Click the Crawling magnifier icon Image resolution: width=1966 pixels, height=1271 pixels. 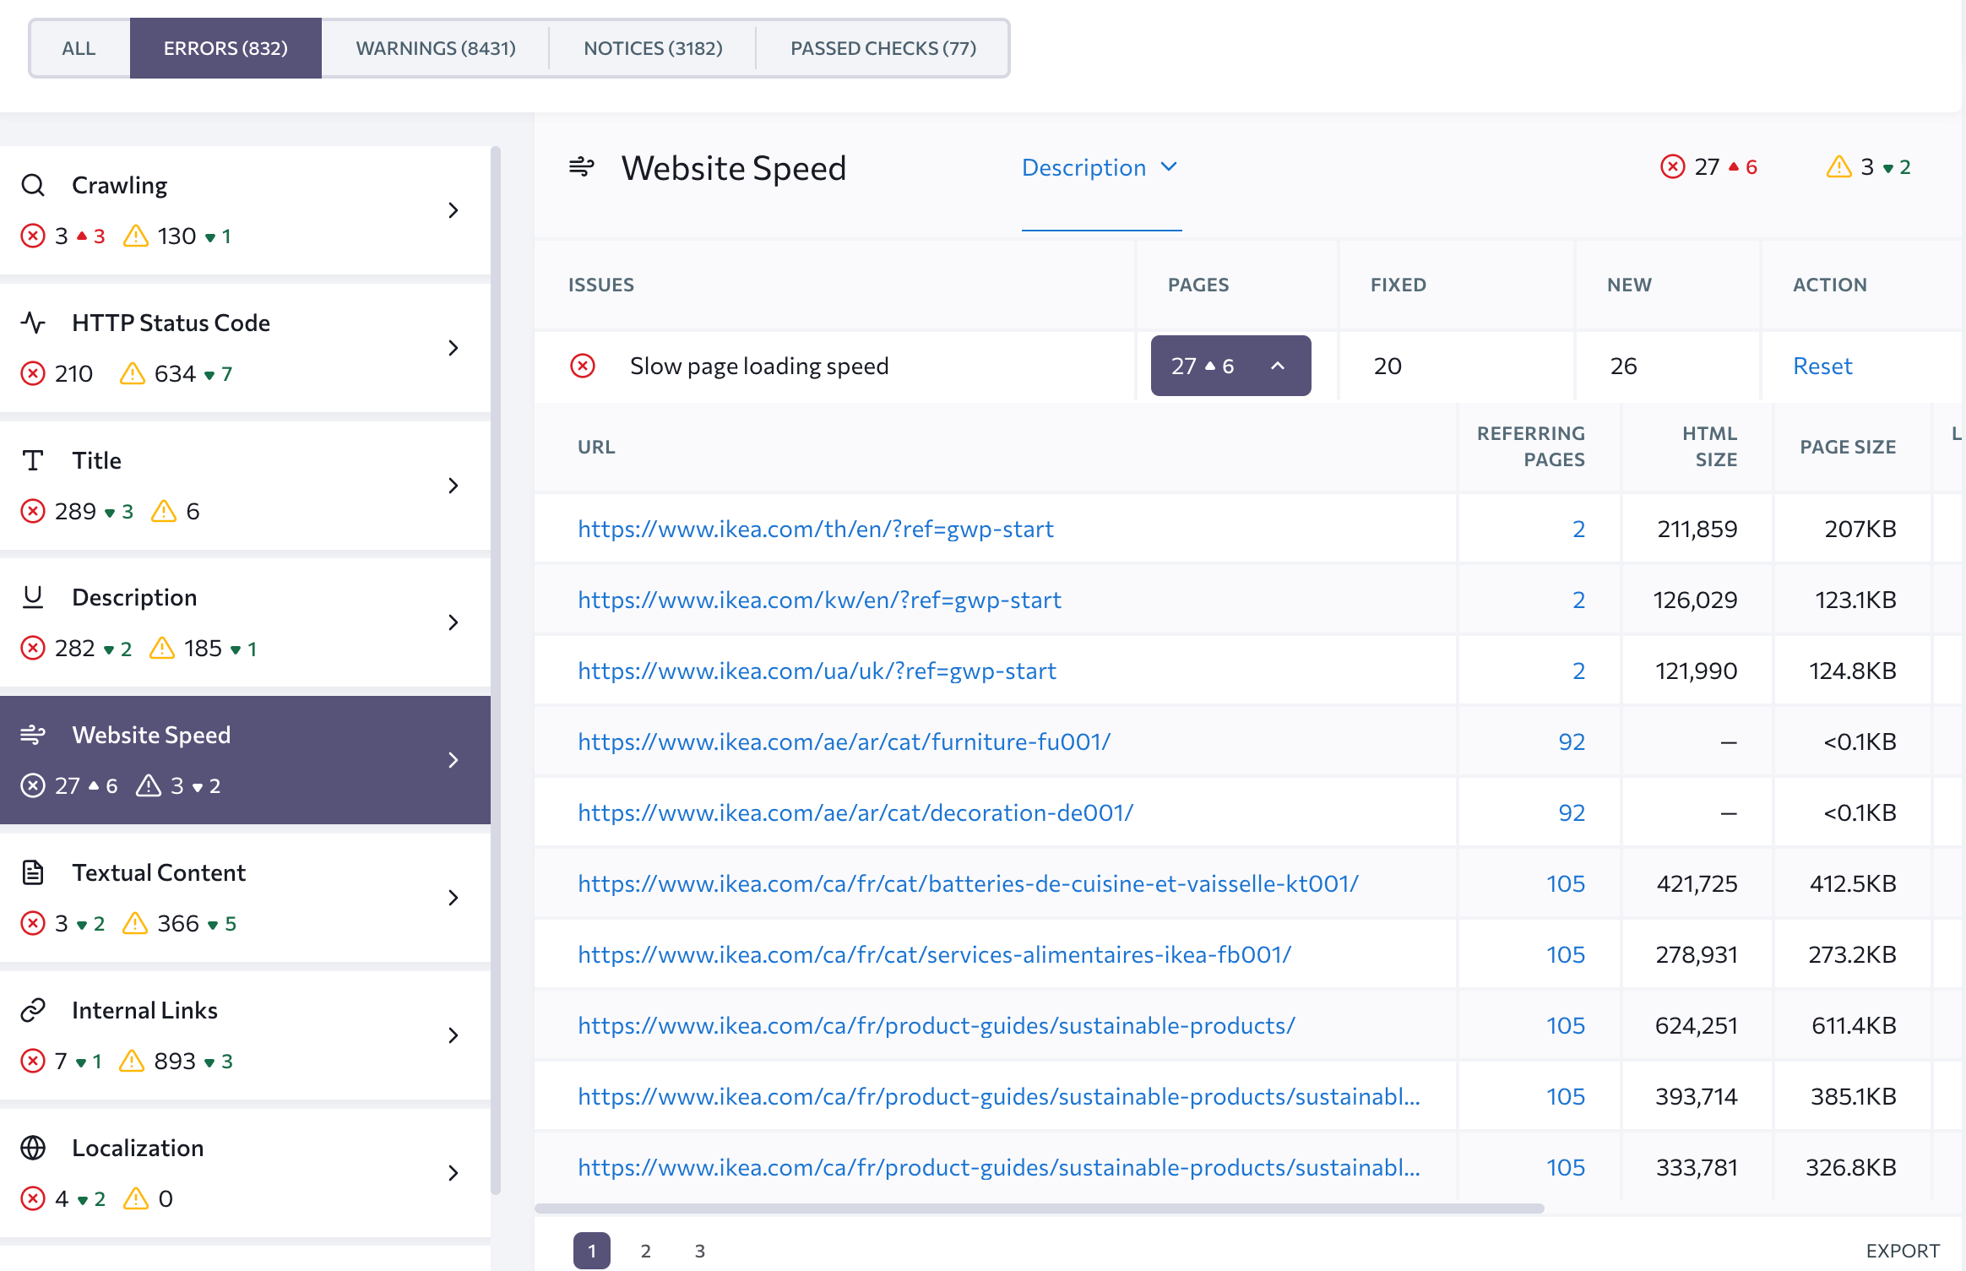(33, 185)
